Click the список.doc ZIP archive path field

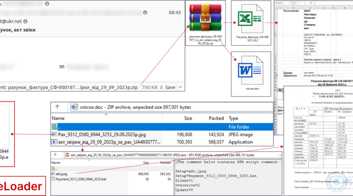point(172,107)
